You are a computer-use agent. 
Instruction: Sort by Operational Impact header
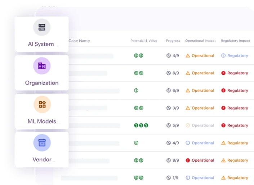pyautogui.click(x=200, y=41)
